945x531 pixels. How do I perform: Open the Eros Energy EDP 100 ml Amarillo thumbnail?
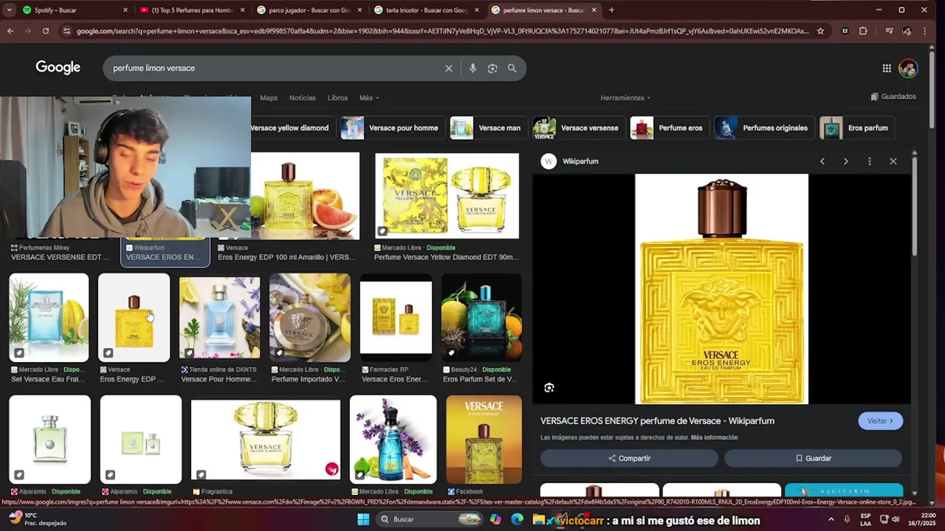(305, 196)
